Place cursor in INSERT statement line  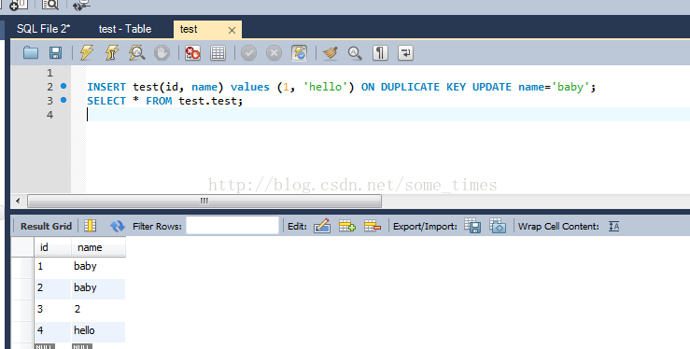tap(342, 87)
